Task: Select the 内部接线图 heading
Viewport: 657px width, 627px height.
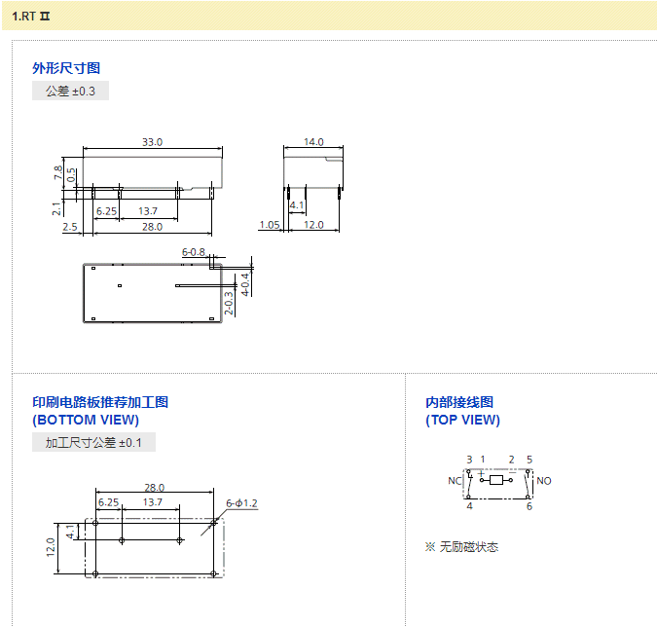Action: click(459, 402)
